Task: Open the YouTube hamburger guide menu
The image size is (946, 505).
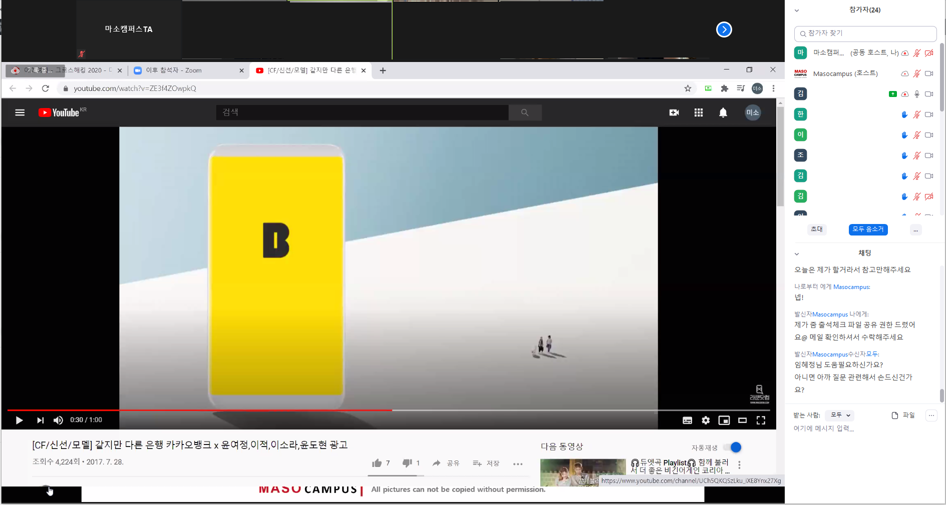Action: click(x=20, y=113)
